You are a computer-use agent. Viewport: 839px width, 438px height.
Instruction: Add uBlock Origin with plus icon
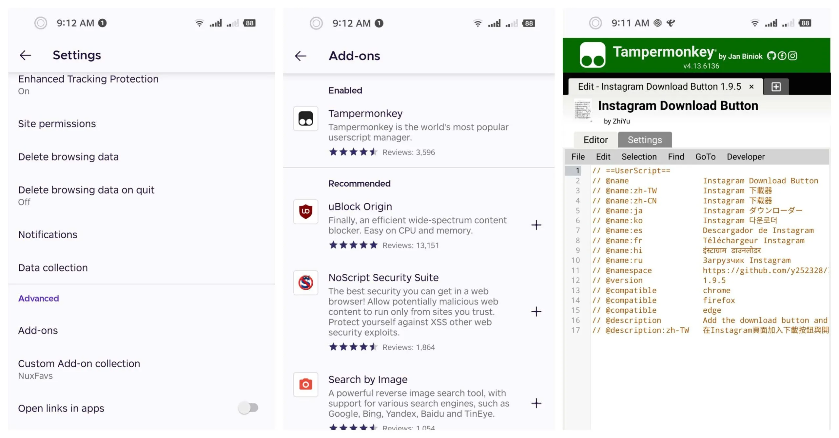(x=536, y=225)
